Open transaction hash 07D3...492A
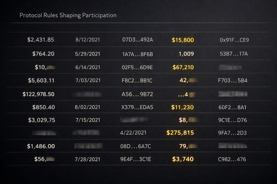The width and height of the screenshot is (277, 184). point(137,40)
